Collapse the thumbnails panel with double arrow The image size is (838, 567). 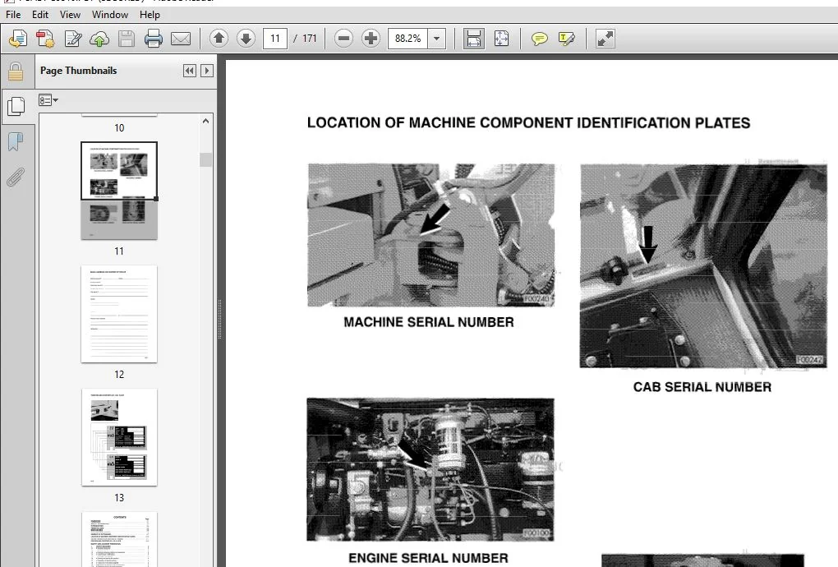(189, 71)
